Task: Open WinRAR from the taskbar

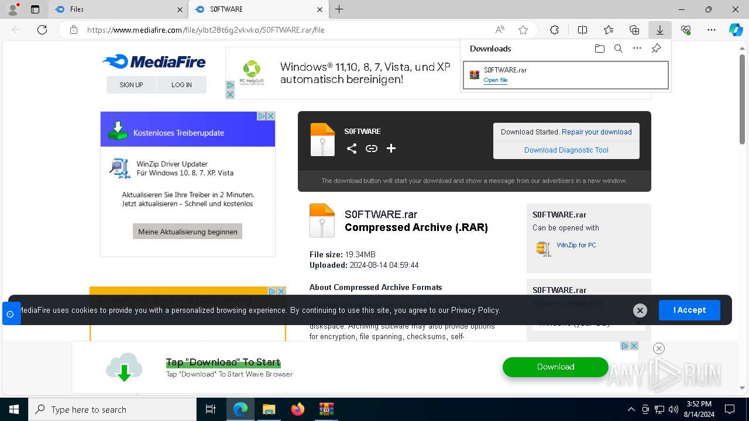Action: 326,409
